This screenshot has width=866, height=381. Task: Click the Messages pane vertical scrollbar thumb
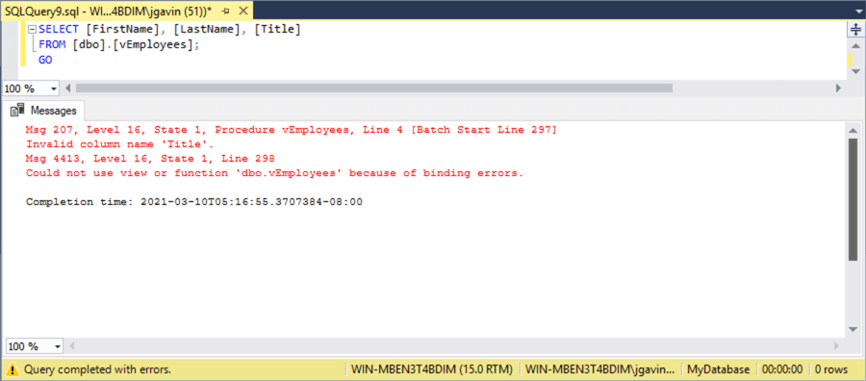coord(853,199)
